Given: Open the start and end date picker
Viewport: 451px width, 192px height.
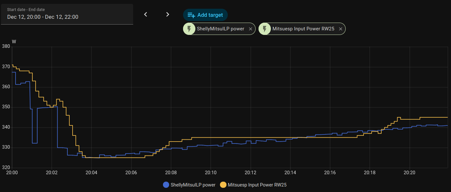Looking at the screenshot, I should pyautogui.click(x=67, y=14).
